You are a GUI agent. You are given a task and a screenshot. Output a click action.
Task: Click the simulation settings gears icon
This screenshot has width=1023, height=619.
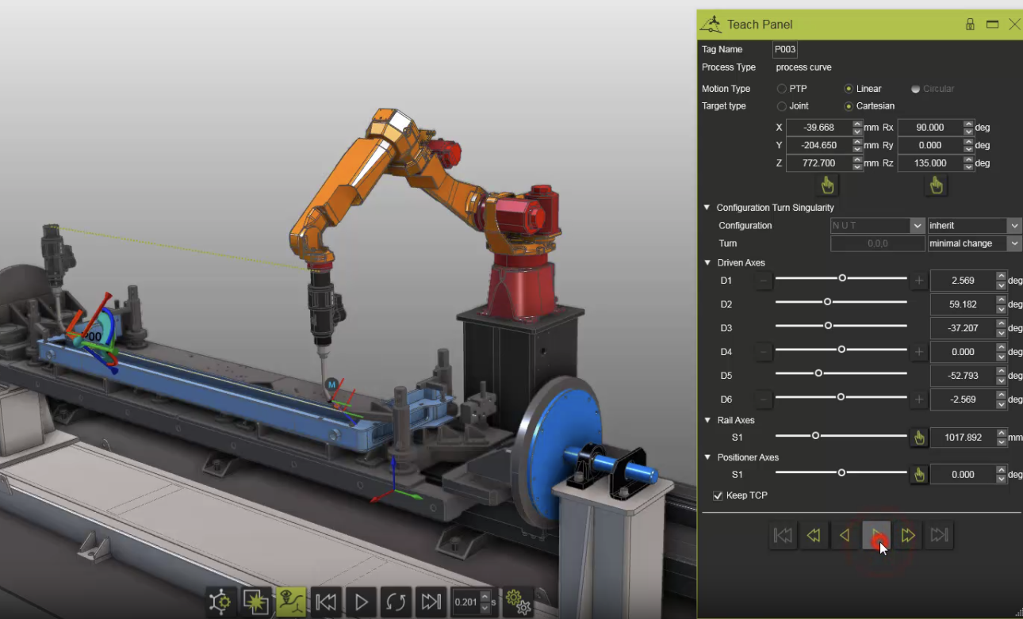point(519,602)
